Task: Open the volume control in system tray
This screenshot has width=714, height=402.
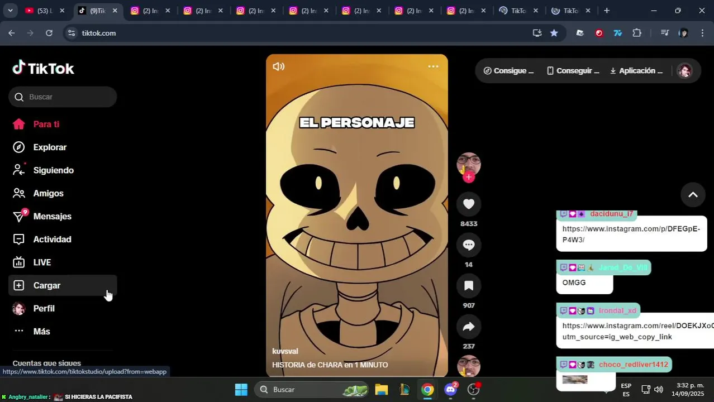Action: [659, 390]
